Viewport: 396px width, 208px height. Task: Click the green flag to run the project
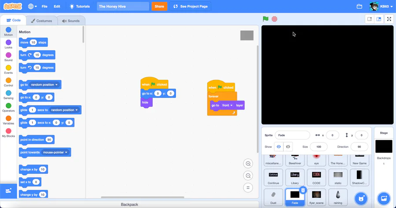(x=265, y=19)
